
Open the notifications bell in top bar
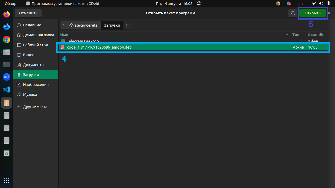(199, 4)
